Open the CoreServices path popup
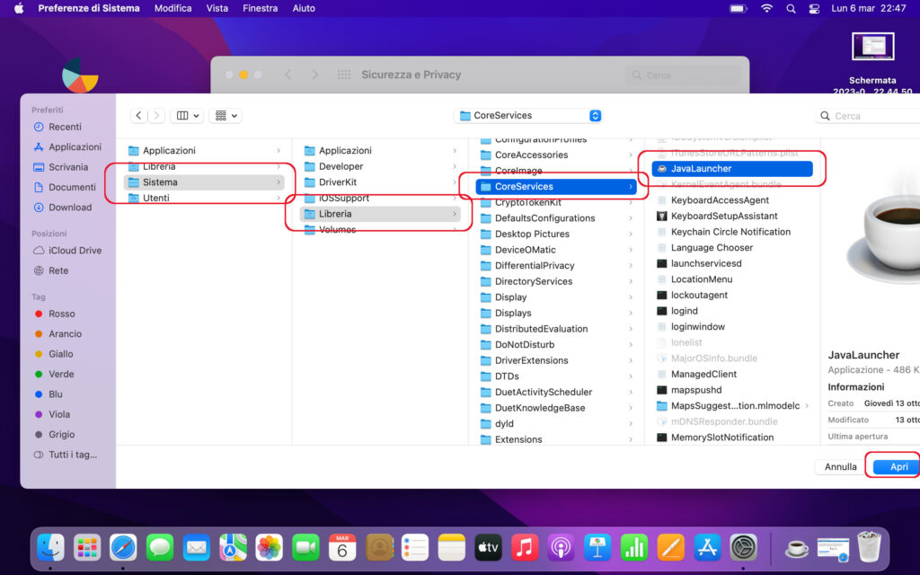Screen dimensions: 920x575 pos(528,116)
